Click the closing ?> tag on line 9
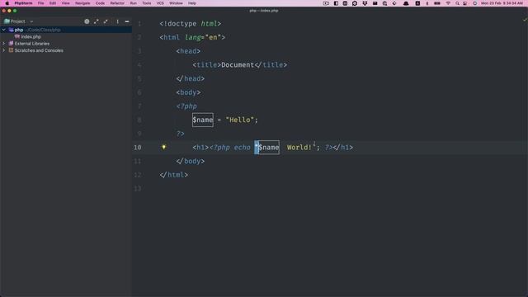This screenshot has width=528, height=297. (180, 134)
